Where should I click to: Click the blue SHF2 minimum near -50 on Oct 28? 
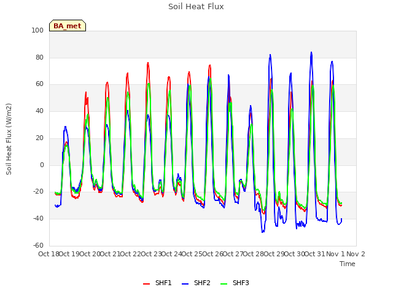263,232
